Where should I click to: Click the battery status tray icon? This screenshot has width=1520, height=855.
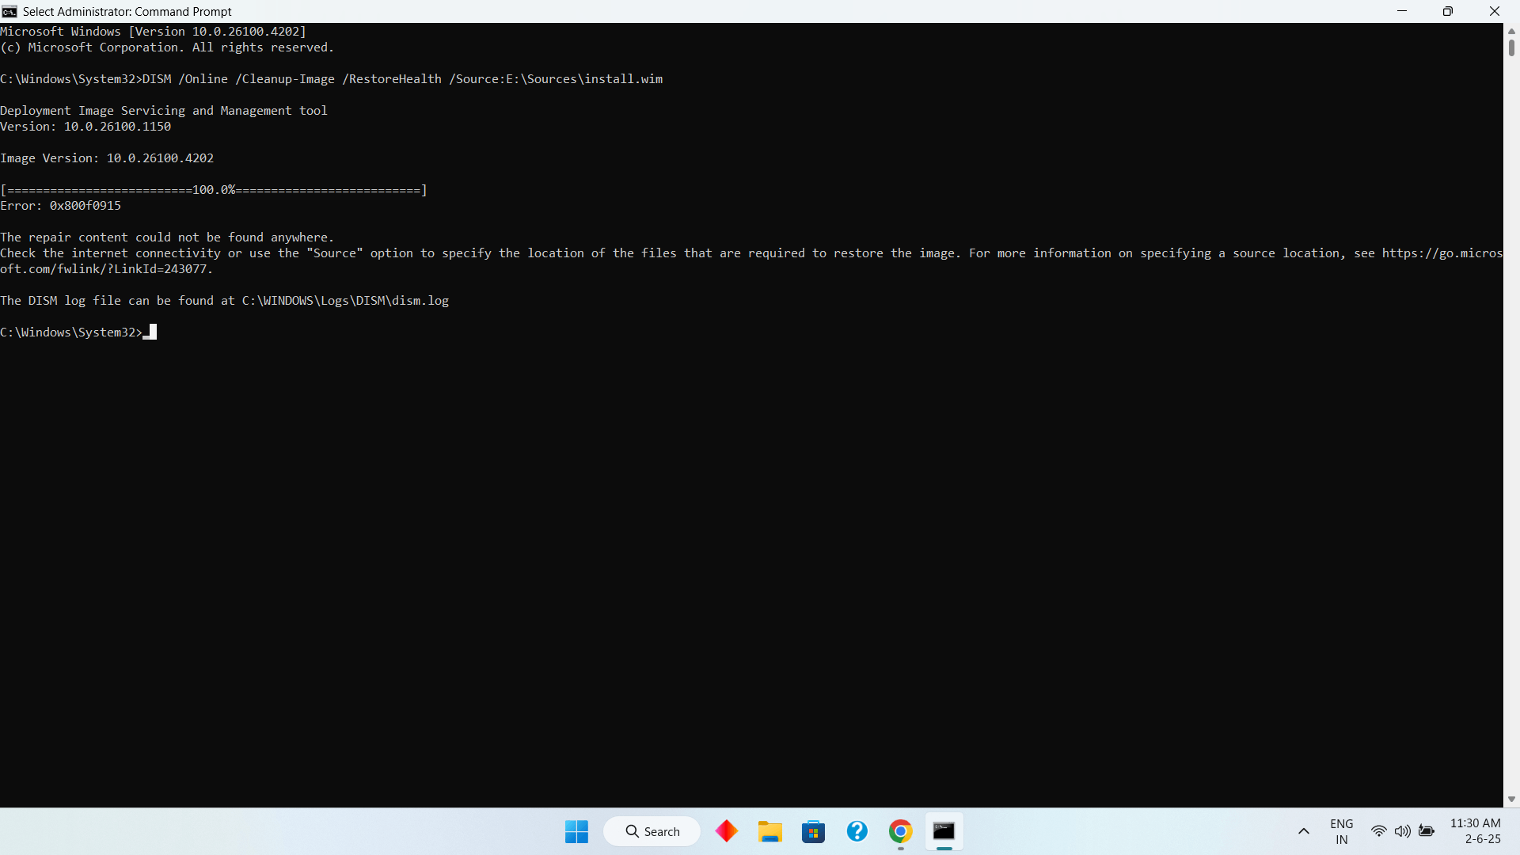[1427, 831]
